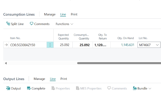161x91 pixels.
Task: Click the Item No. cell CO0.5G300AZ150
Action: click(x=28, y=45)
